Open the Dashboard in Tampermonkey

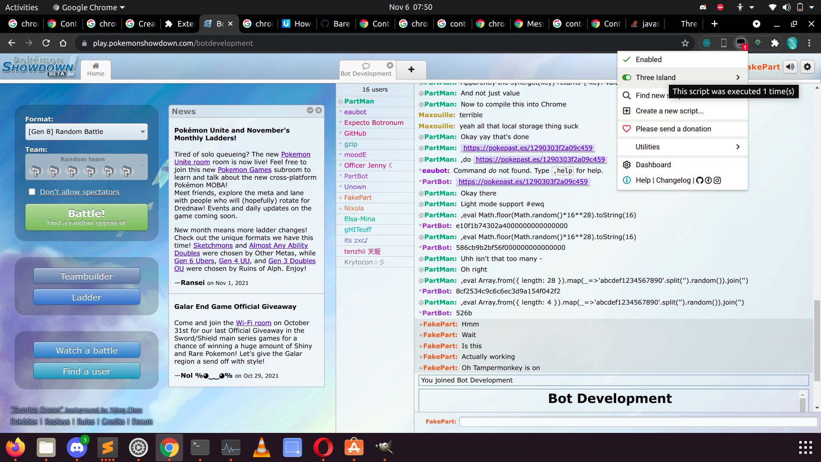[x=653, y=164]
